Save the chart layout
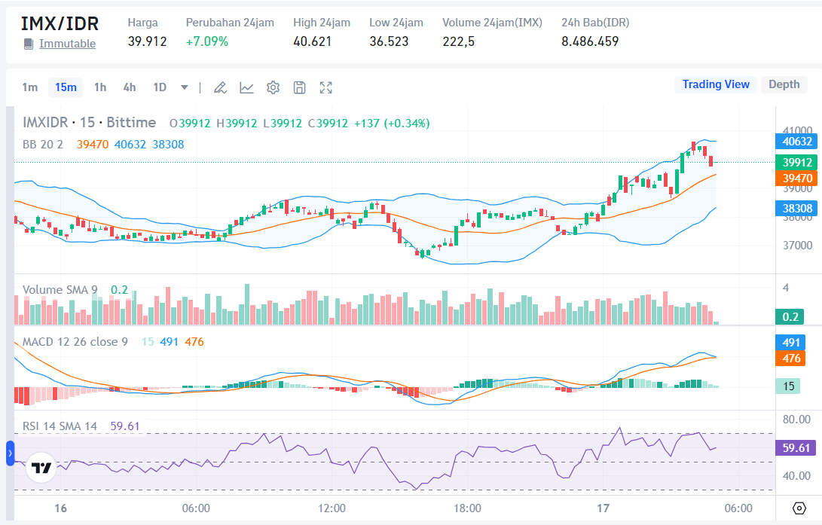 [x=299, y=87]
